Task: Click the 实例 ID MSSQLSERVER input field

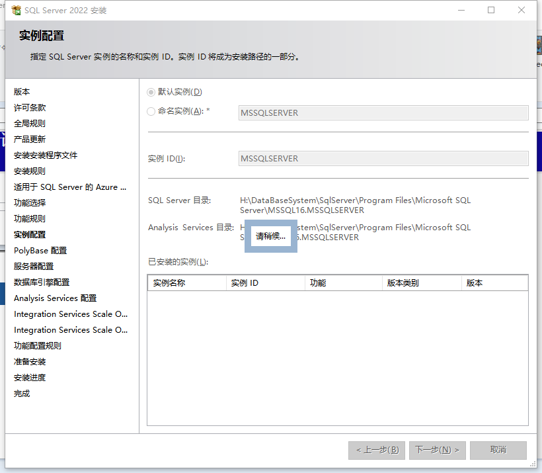Action: point(383,159)
